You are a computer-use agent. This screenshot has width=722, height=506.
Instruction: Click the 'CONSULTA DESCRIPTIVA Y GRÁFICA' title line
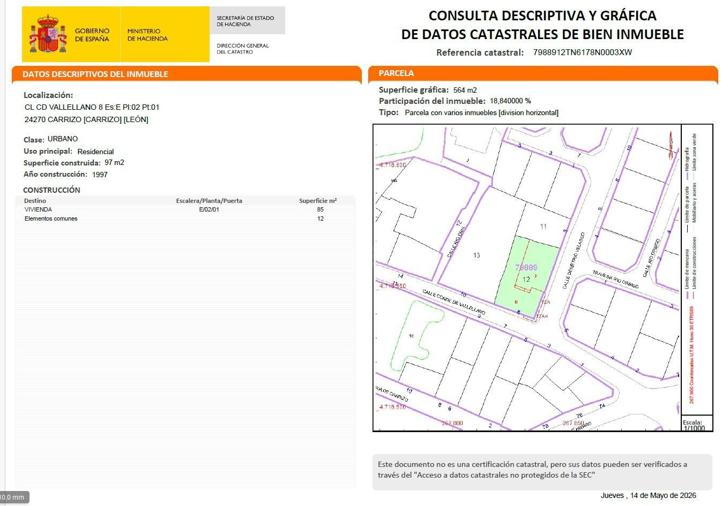[542, 16]
